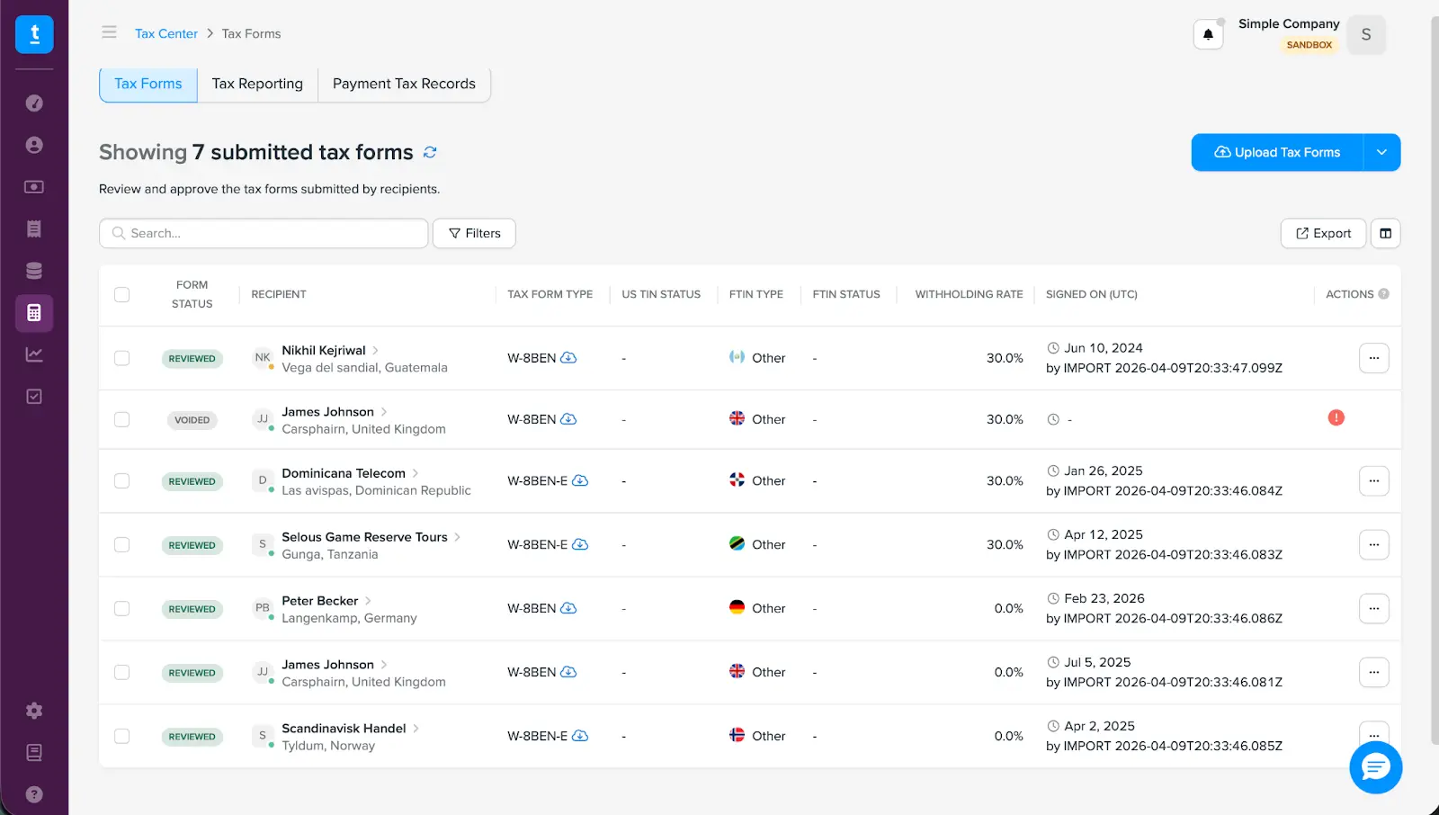Screen dimensions: 1439x815
Task: Open Filters options
Action: click(474, 233)
